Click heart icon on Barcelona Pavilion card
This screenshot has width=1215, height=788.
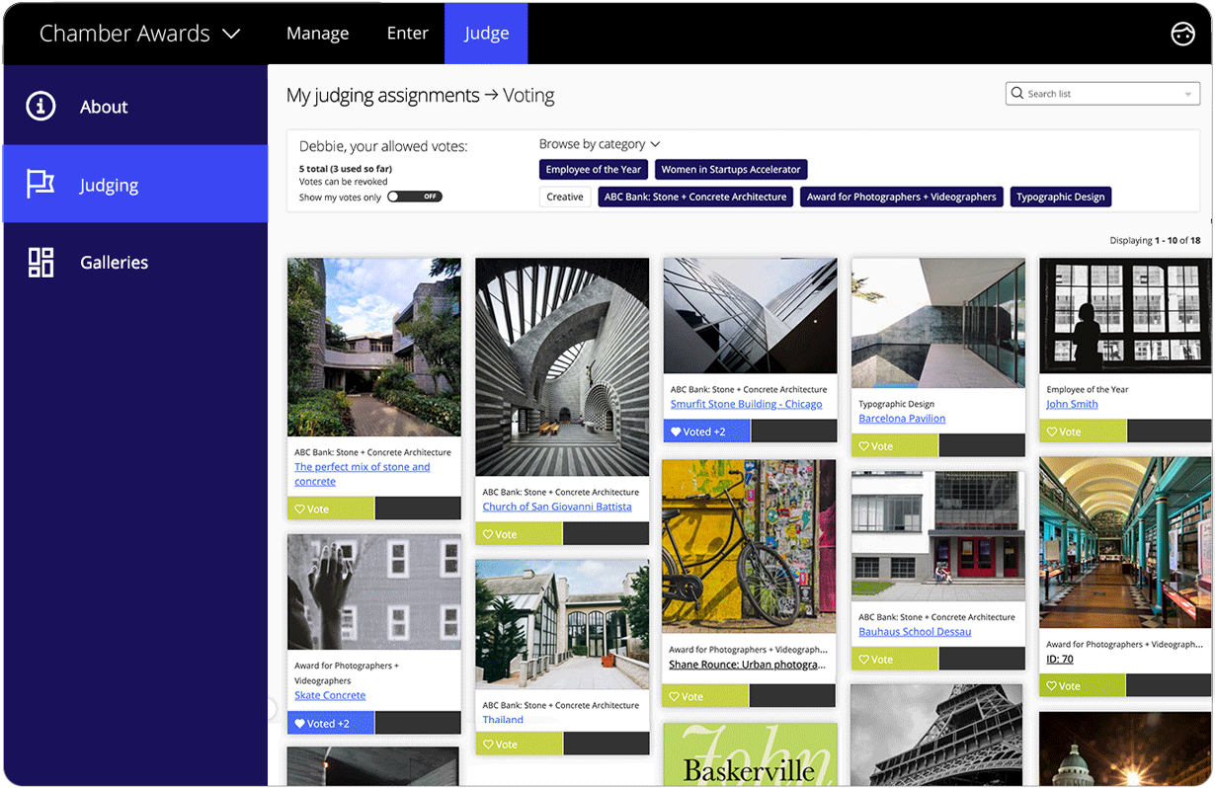point(864,446)
